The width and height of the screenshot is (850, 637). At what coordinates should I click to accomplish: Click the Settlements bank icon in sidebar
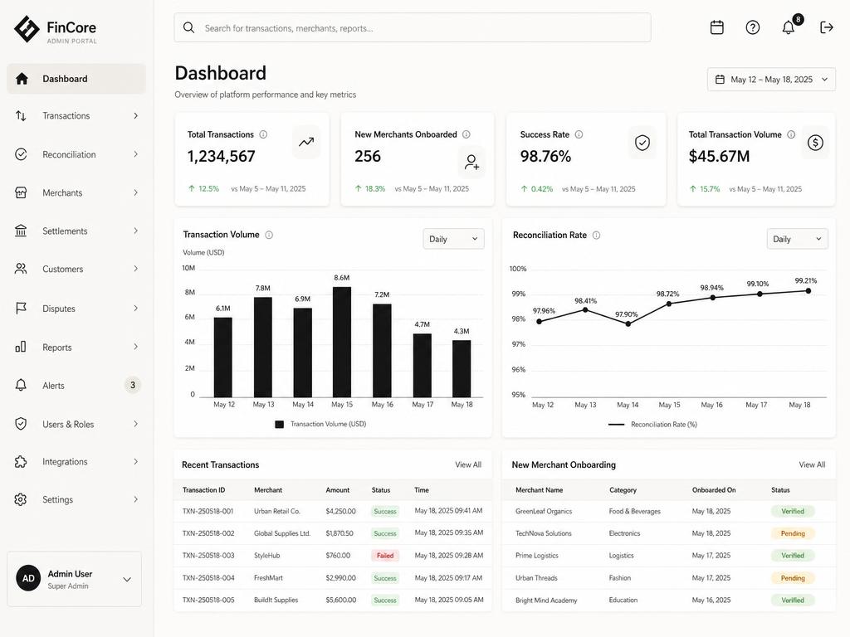[x=21, y=231]
